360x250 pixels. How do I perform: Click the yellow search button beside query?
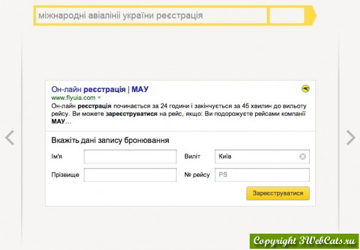(x=287, y=16)
